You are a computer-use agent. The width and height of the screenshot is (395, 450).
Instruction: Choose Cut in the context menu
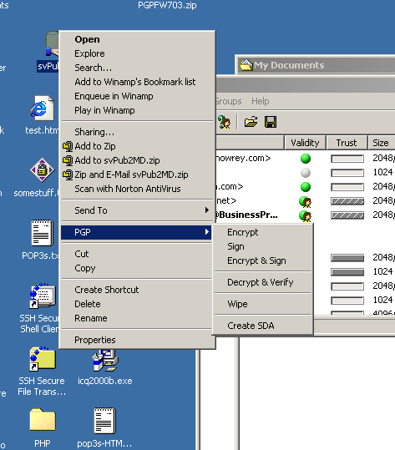click(137, 254)
